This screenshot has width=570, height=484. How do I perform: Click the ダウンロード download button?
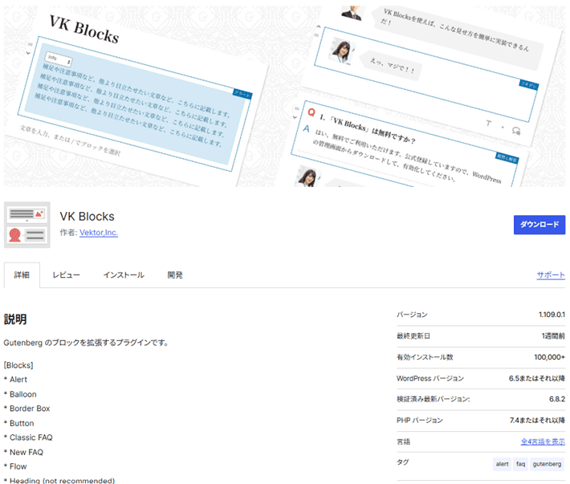(539, 225)
